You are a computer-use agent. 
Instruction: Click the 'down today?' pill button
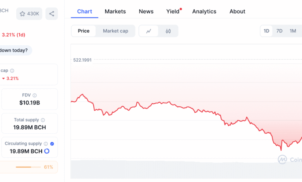(14, 50)
